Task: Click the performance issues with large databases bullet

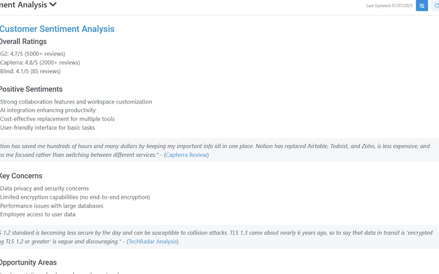Action: [x=52, y=206]
